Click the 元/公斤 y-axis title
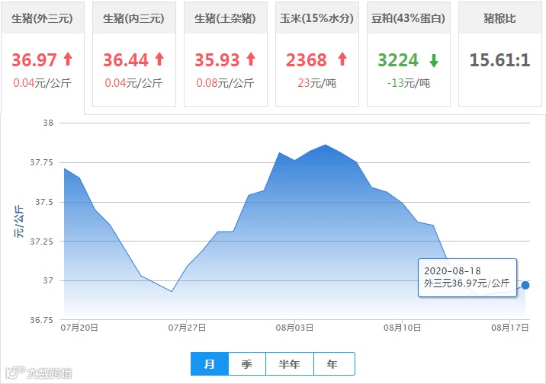Viewport: 546px width, 384px height. click(19, 221)
